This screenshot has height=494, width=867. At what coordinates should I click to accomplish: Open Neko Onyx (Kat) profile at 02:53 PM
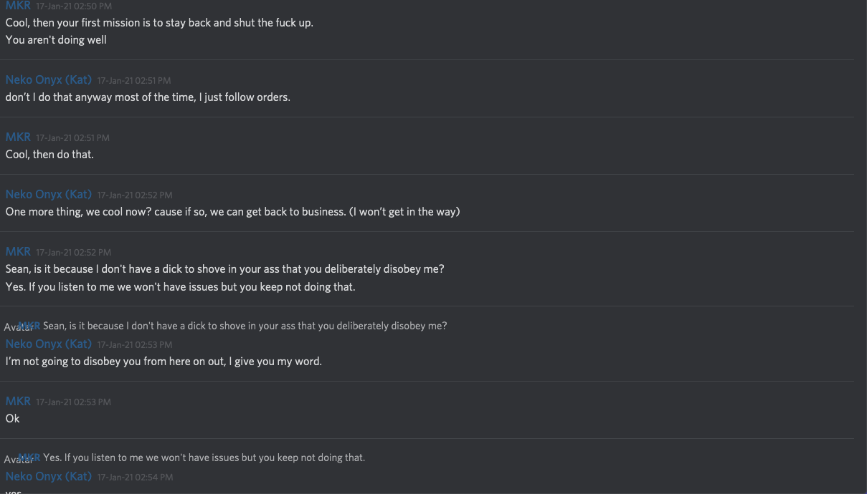(x=48, y=344)
